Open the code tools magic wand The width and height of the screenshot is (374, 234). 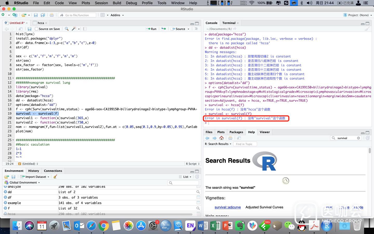click(74, 29)
